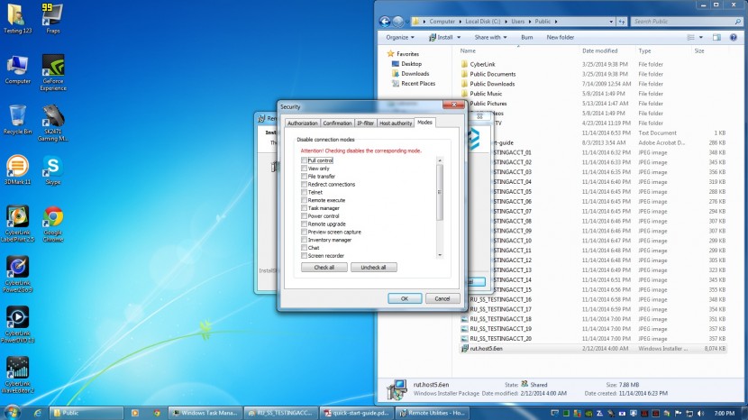
Task: Check the Power control checkbox
Action: tap(304, 215)
